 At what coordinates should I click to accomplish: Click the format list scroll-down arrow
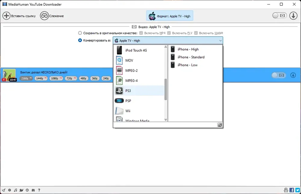pyautogui.click(x=166, y=120)
